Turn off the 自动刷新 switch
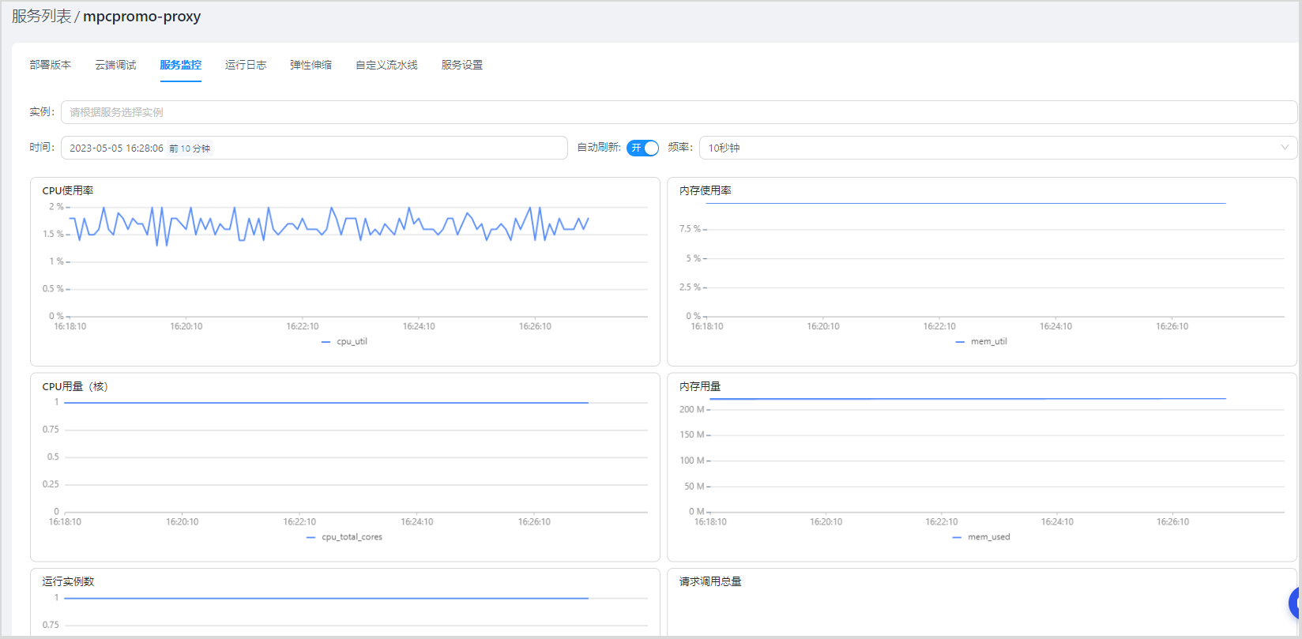Viewport: 1302px width, 639px height. coord(642,148)
